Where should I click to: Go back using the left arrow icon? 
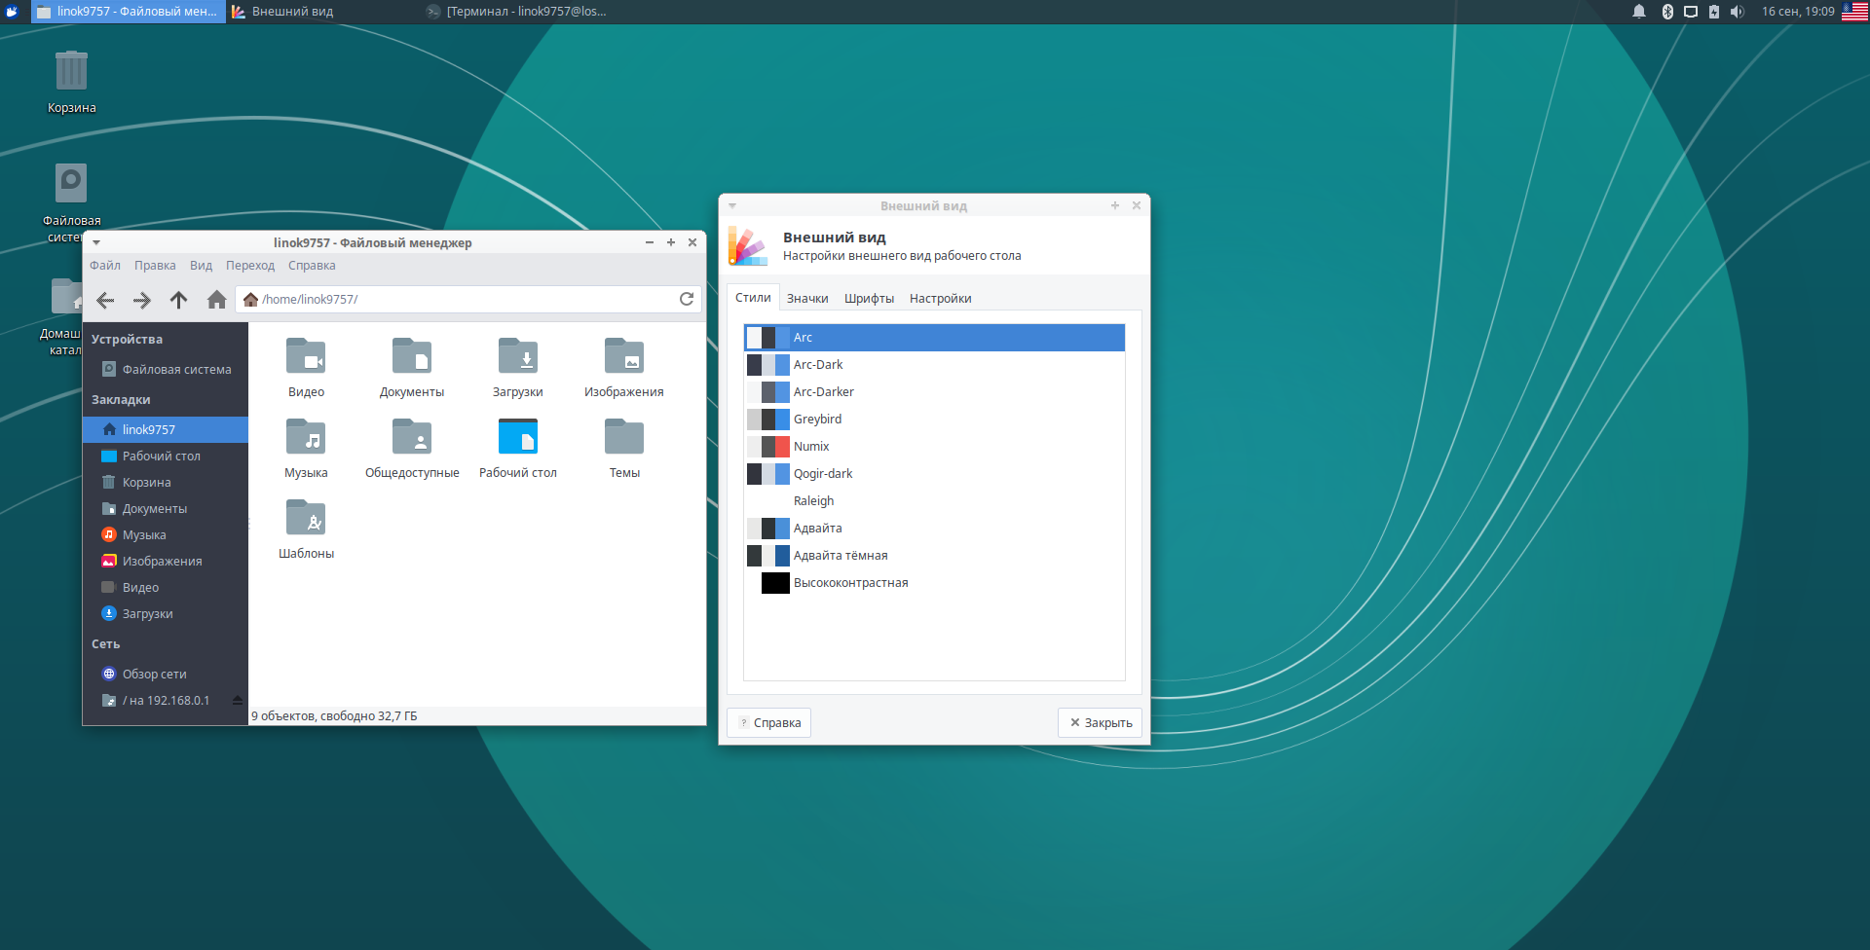pyautogui.click(x=105, y=300)
